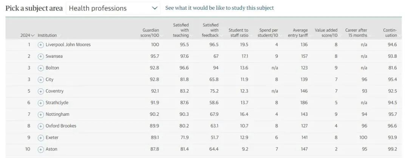
Task: Sort by 2024 ranking column
Action: (x=28, y=35)
